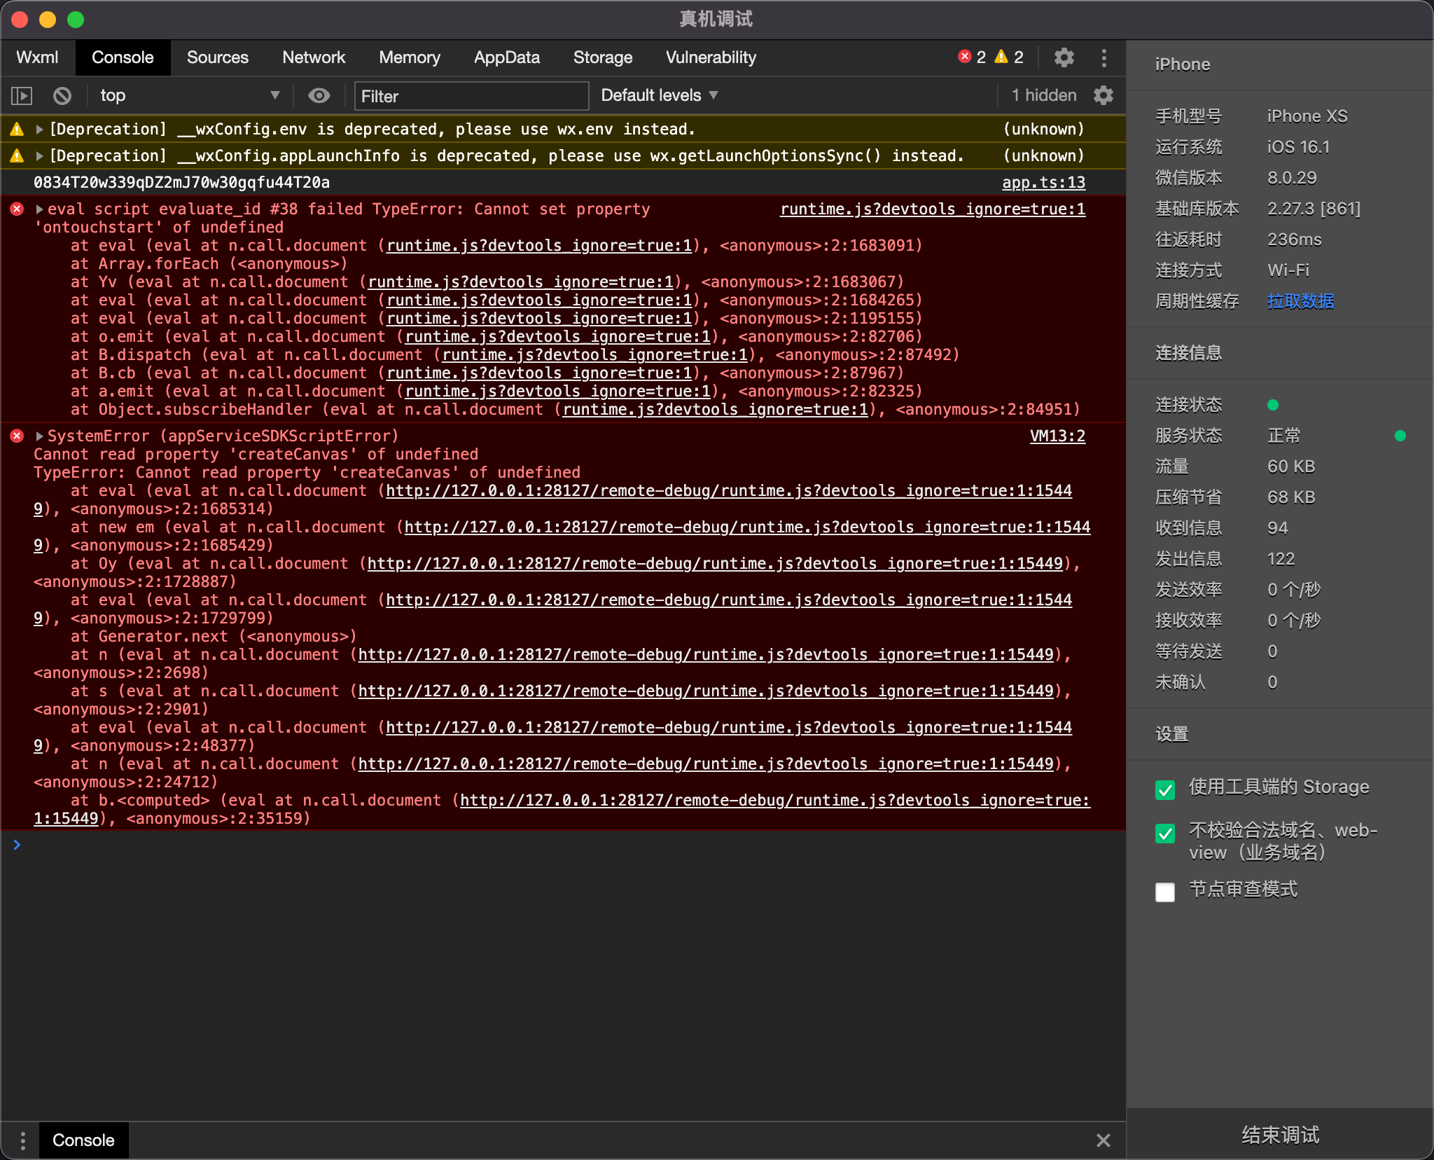Click the Filter input field

pos(470,95)
